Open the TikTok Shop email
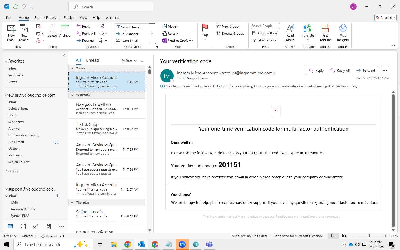This screenshot has height=250, width=400. 107,129
